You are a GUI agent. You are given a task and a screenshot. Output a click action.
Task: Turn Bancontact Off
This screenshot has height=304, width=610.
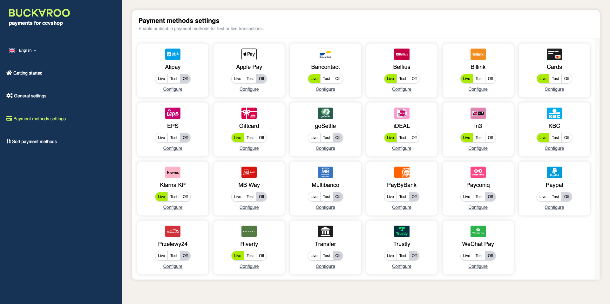[x=338, y=79]
